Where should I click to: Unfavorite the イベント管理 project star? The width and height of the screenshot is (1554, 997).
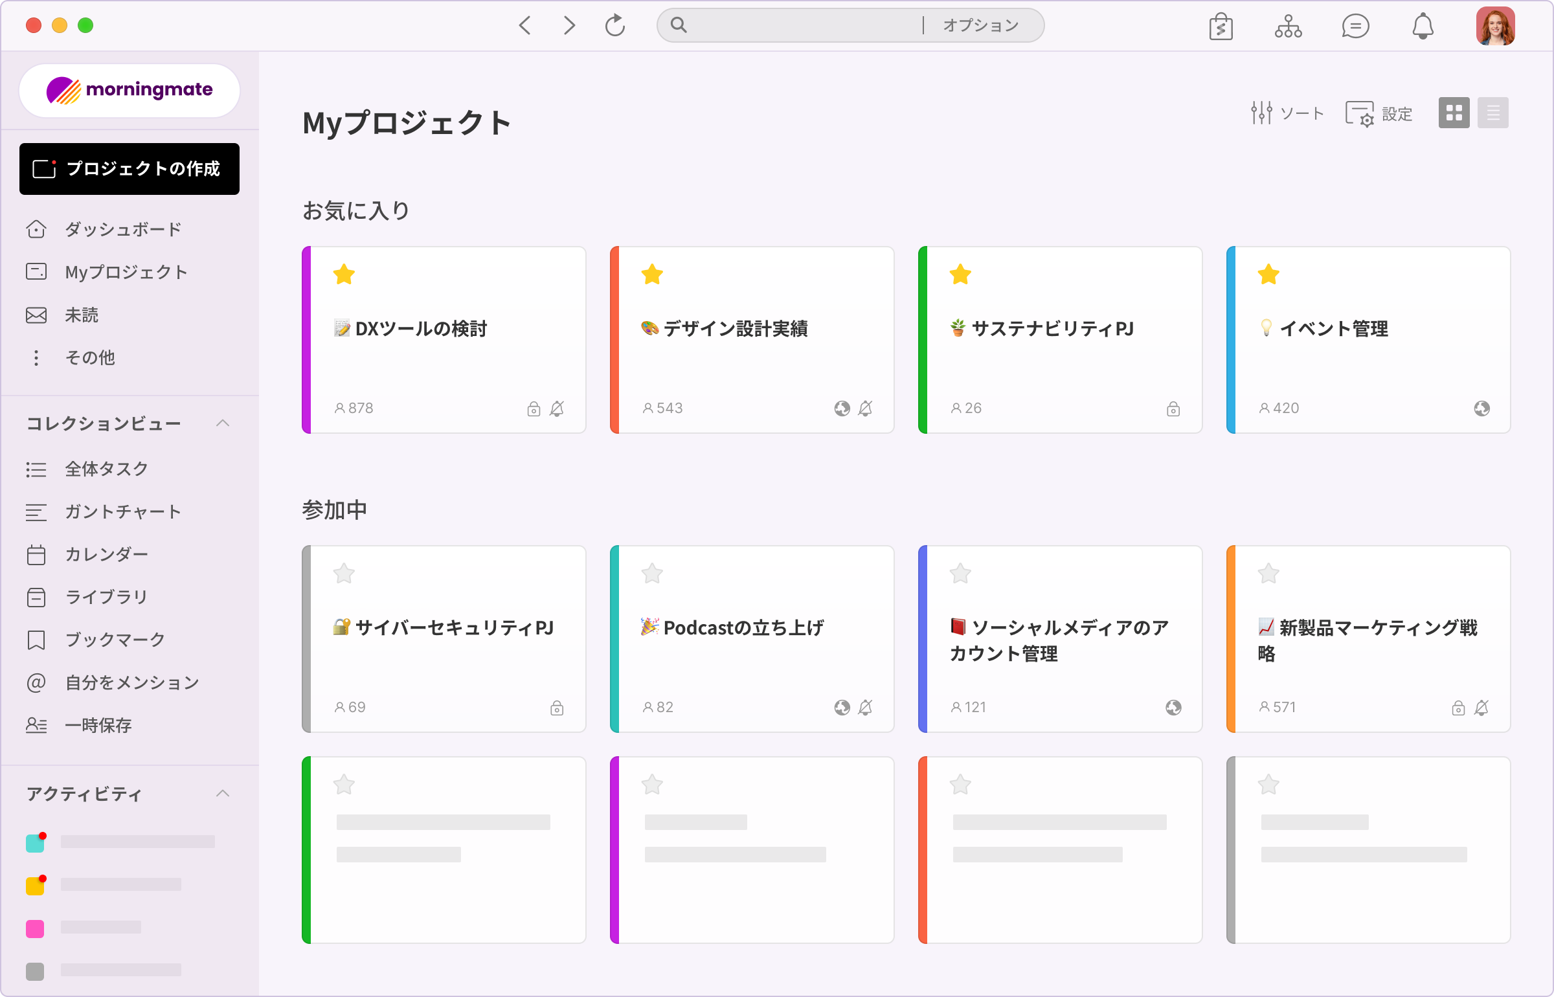[x=1268, y=274]
